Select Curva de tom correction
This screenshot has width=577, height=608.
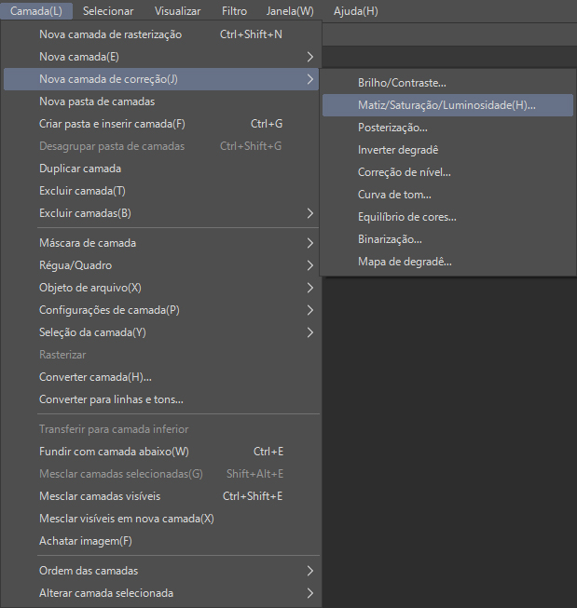click(x=394, y=195)
